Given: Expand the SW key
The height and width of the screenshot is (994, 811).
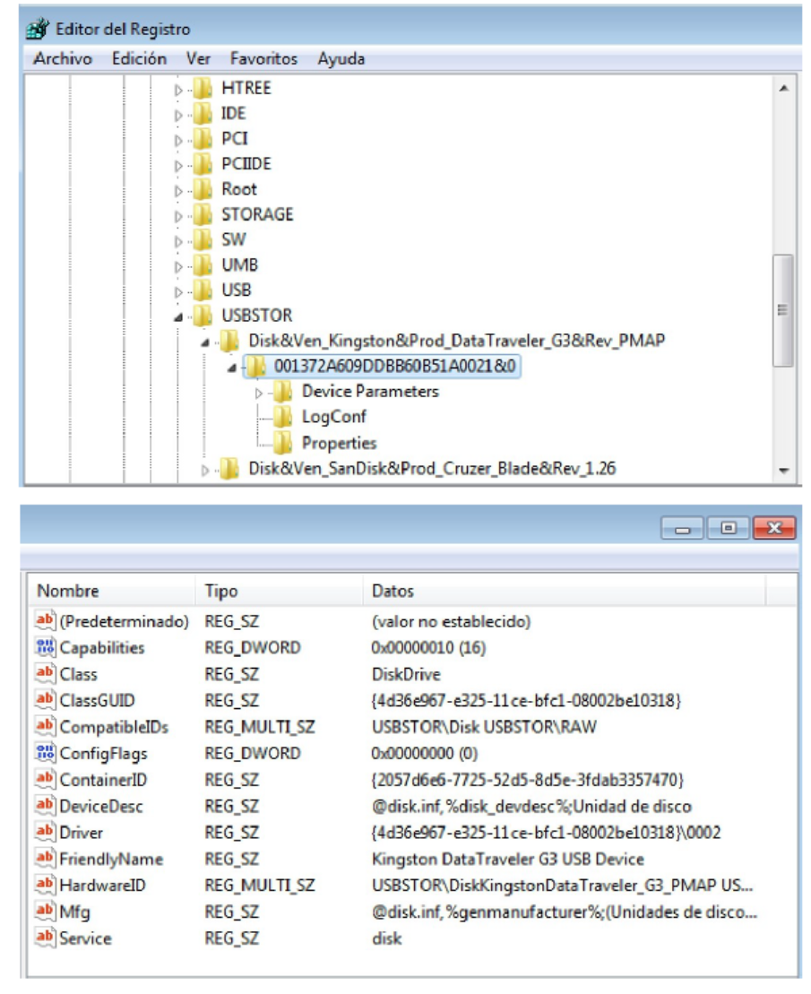Looking at the screenshot, I should [178, 241].
